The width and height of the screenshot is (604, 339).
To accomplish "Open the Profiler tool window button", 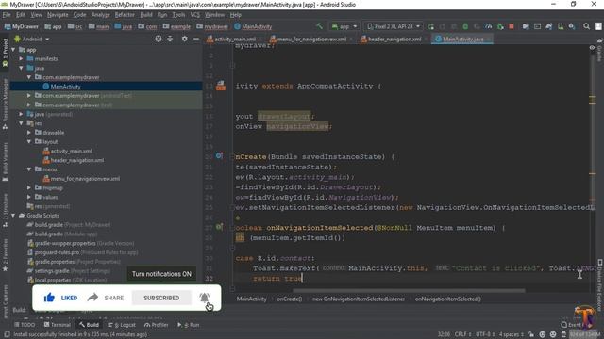I will [x=156, y=325].
